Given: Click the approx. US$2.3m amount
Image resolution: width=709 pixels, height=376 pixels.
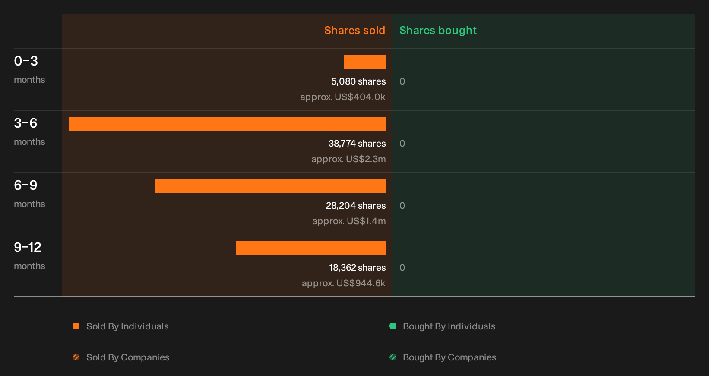Looking at the screenshot, I should coord(348,159).
